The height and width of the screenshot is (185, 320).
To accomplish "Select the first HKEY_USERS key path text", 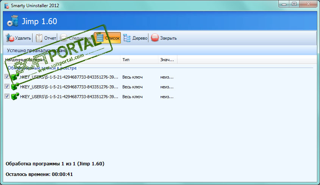I will pos(69,77).
